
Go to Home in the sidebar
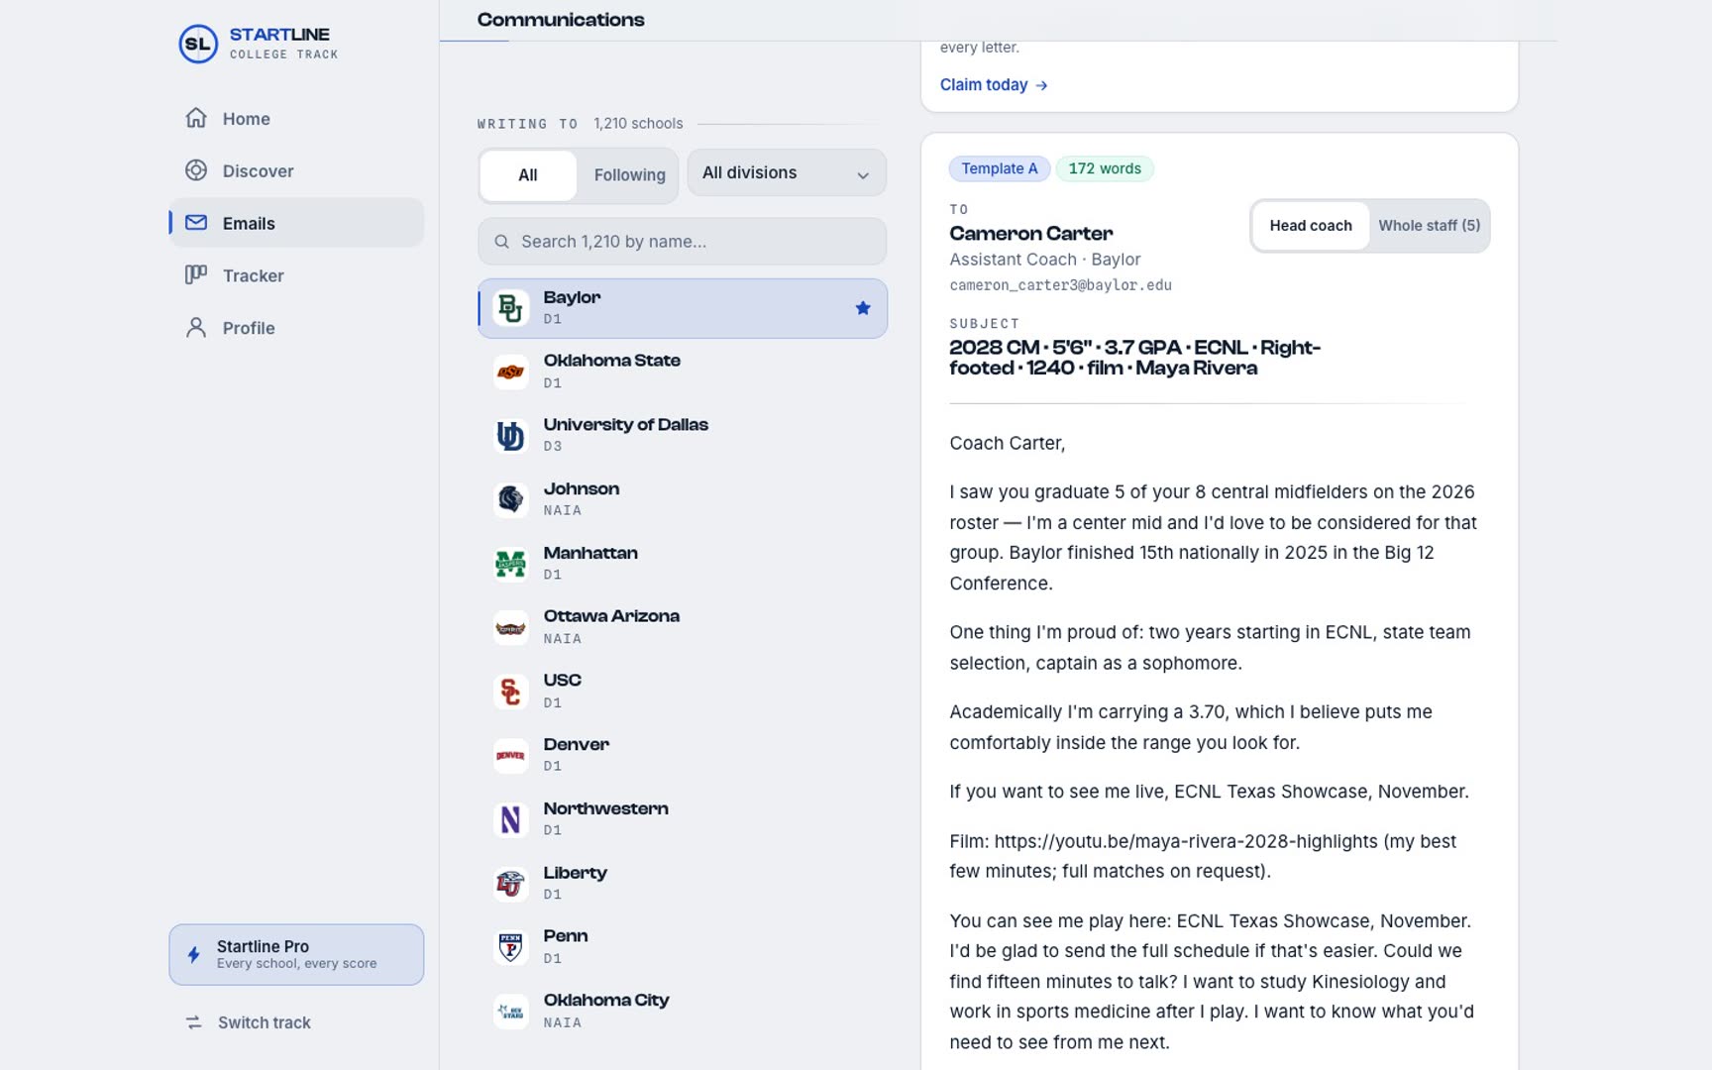coord(296,119)
